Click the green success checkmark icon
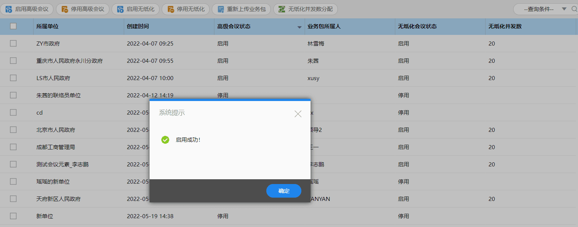The height and width of the screenshot is (227, 578). point(165,140)
